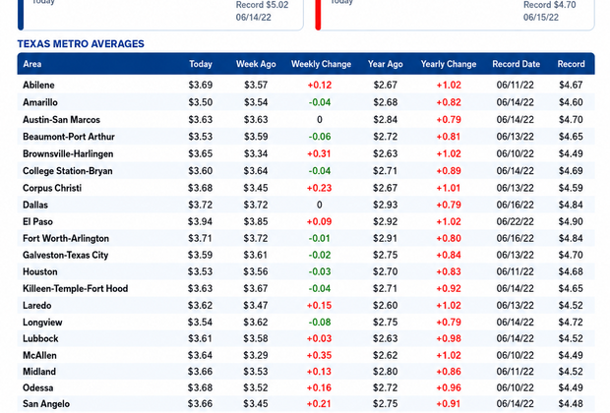Image resolution: width=610 pixels, height=413 pixels.
Task: Click the Today column header
Action: (201, 64)
